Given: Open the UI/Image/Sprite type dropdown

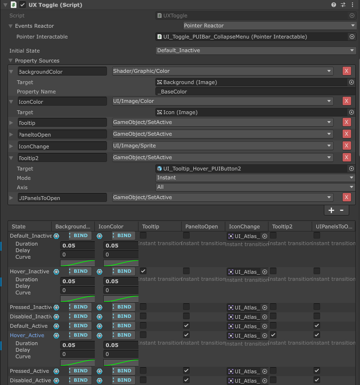Looking at the screenshot, I should [x=222, y=146].
